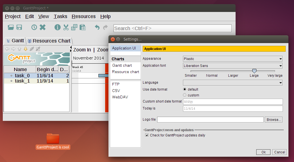This screenshot has width=294, height=162.
Task: Open the Appearance dropdown showing Plastic
Action: click(233, 59)
